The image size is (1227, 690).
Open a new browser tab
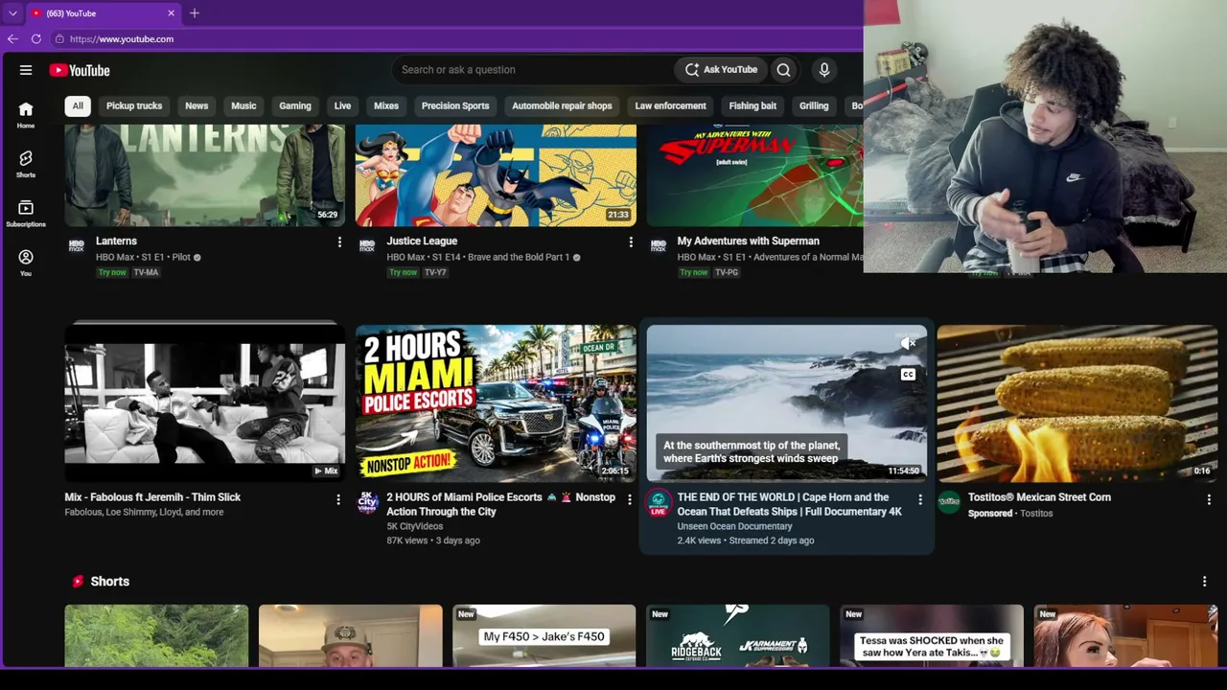click(x=195, y=13)
